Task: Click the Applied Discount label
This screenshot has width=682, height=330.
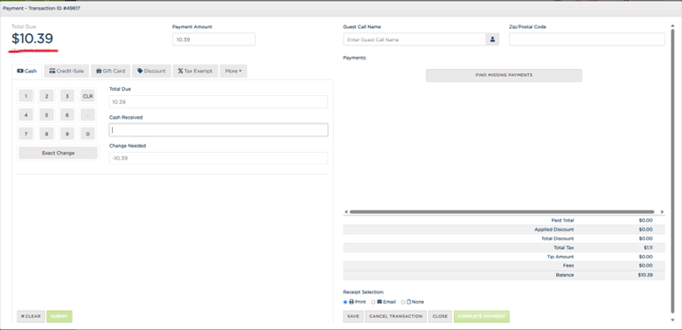Action: tap(554, 230)
